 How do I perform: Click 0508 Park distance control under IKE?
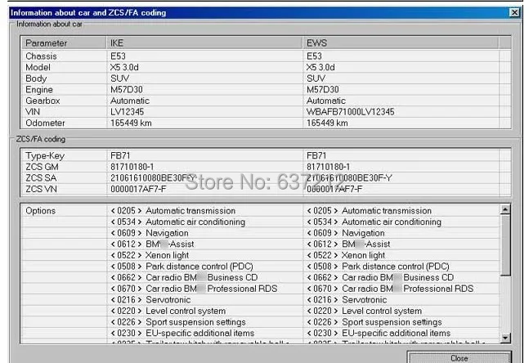coord(182,267)
